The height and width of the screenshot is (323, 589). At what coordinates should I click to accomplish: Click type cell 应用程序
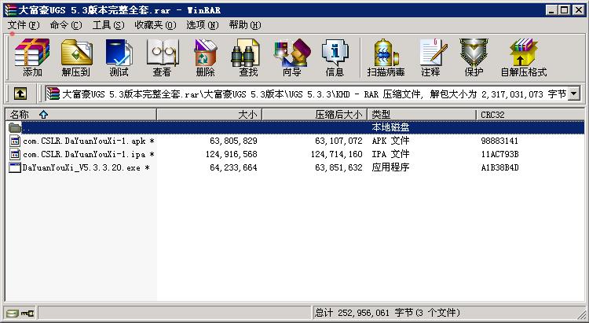[x=390, y=167]
